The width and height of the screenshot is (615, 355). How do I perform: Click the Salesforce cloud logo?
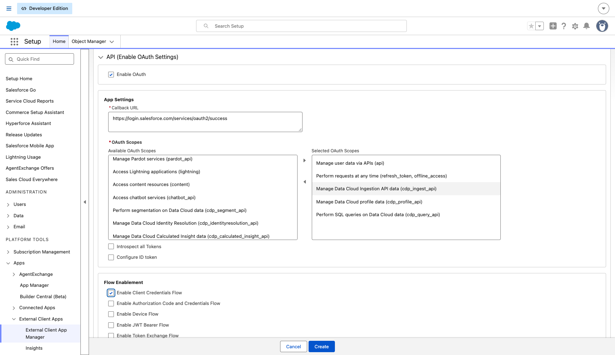[13, 26]
